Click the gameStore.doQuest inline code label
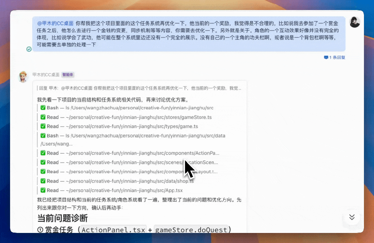Image resolution: width=374 pixels, height=243 pixels. [x=191, y=229]
